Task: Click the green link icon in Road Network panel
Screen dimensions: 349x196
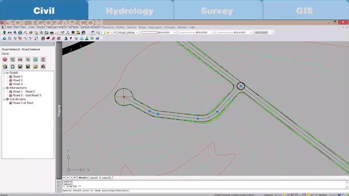Action: click(x=28, y=60)
